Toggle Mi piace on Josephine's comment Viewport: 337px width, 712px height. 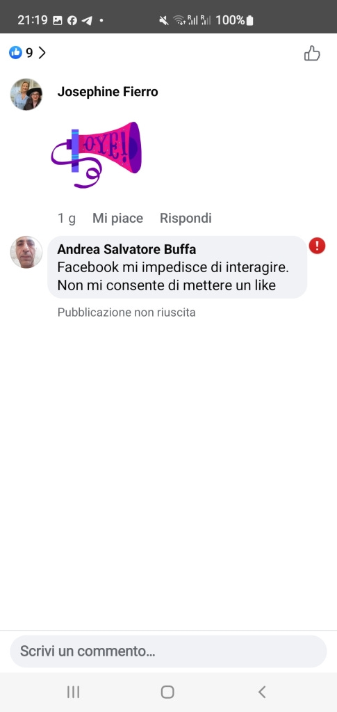117,219
